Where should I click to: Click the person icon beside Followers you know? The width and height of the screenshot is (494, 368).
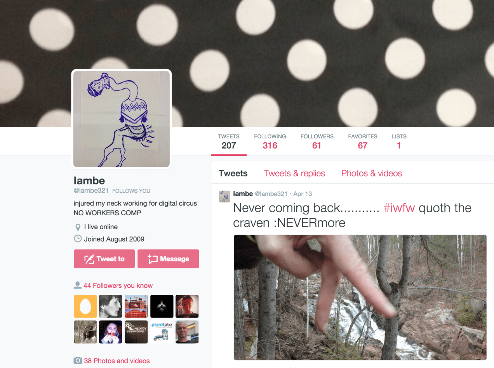coord(77,285)
